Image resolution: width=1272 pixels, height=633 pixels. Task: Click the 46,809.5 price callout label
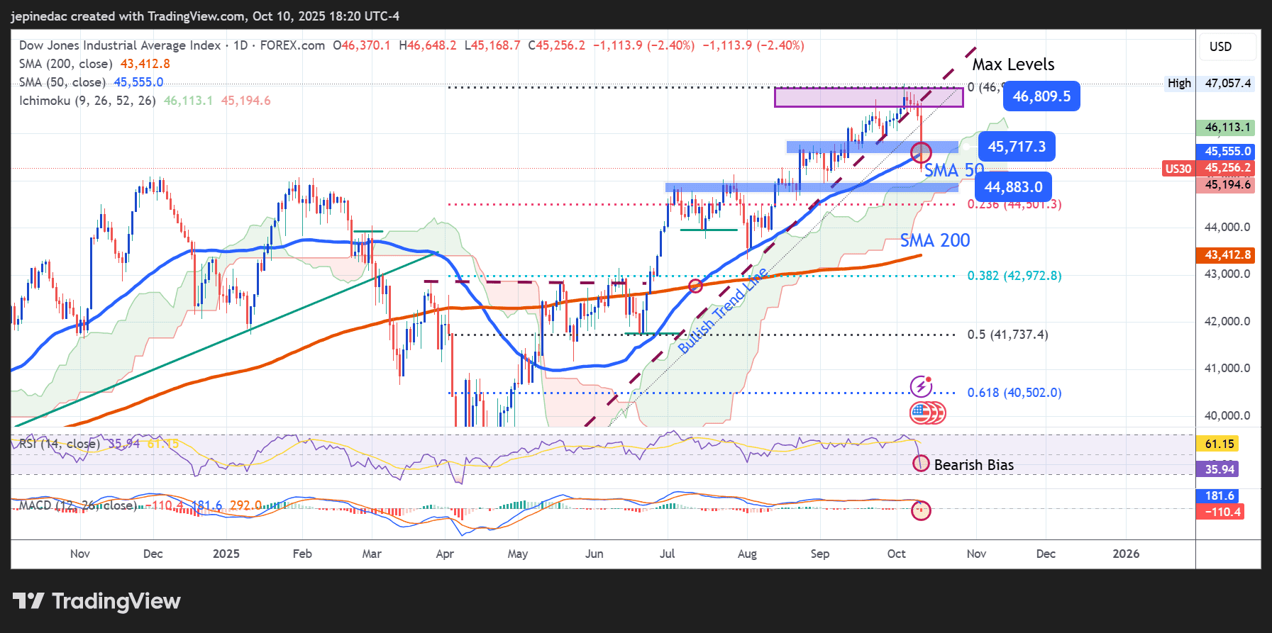1041,96
